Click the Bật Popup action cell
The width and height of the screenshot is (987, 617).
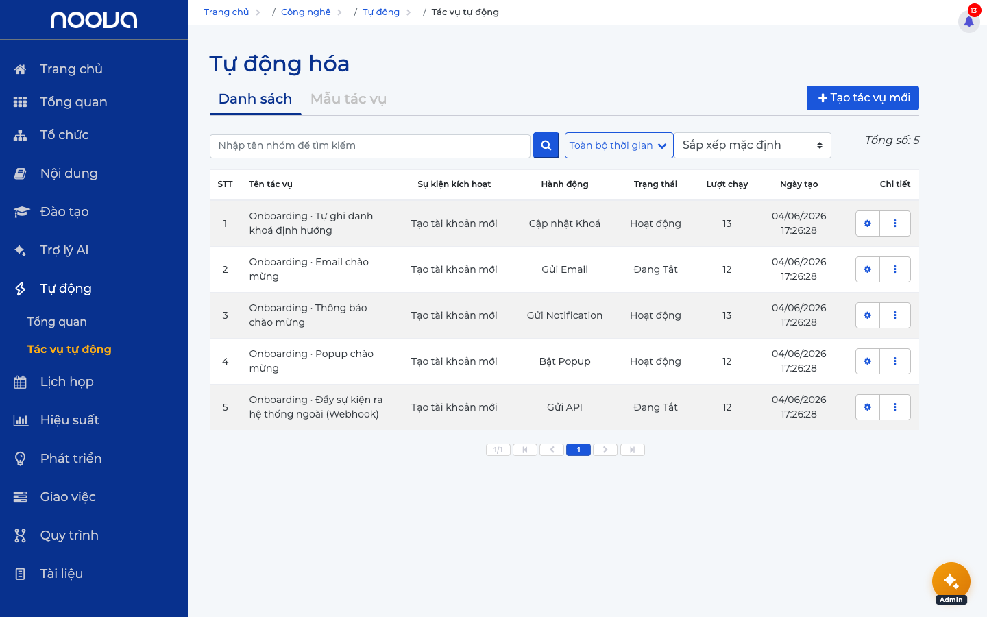click(565, 361)
